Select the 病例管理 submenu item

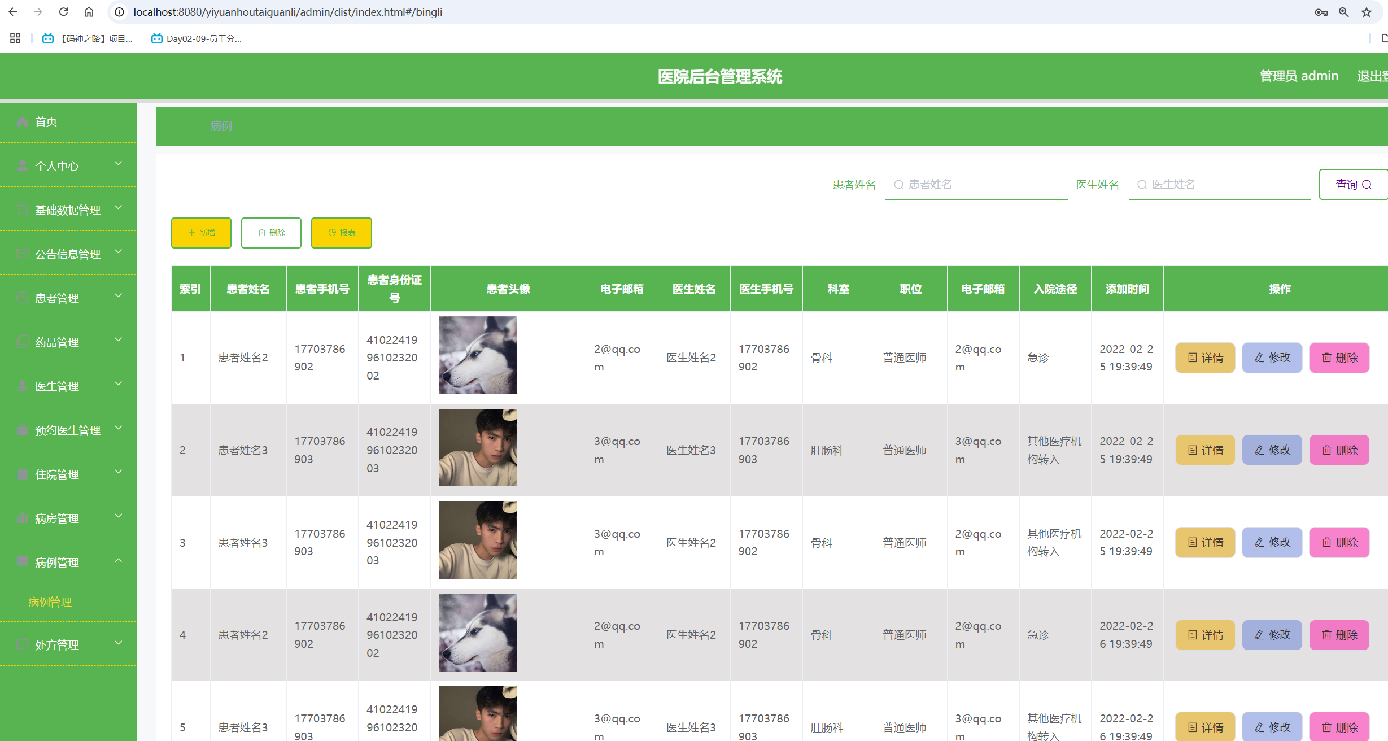(x=50, y=602)
